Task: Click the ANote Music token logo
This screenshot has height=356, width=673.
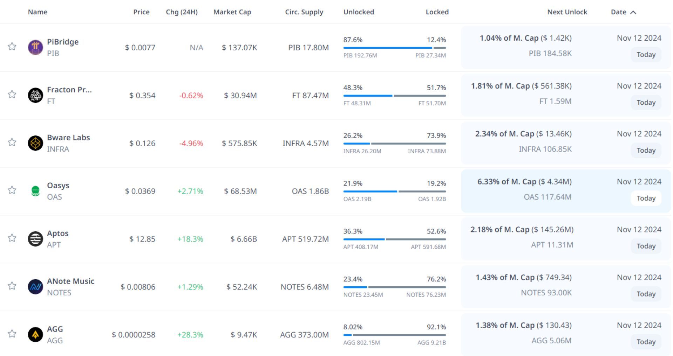Action: click(x=35, y=287)
